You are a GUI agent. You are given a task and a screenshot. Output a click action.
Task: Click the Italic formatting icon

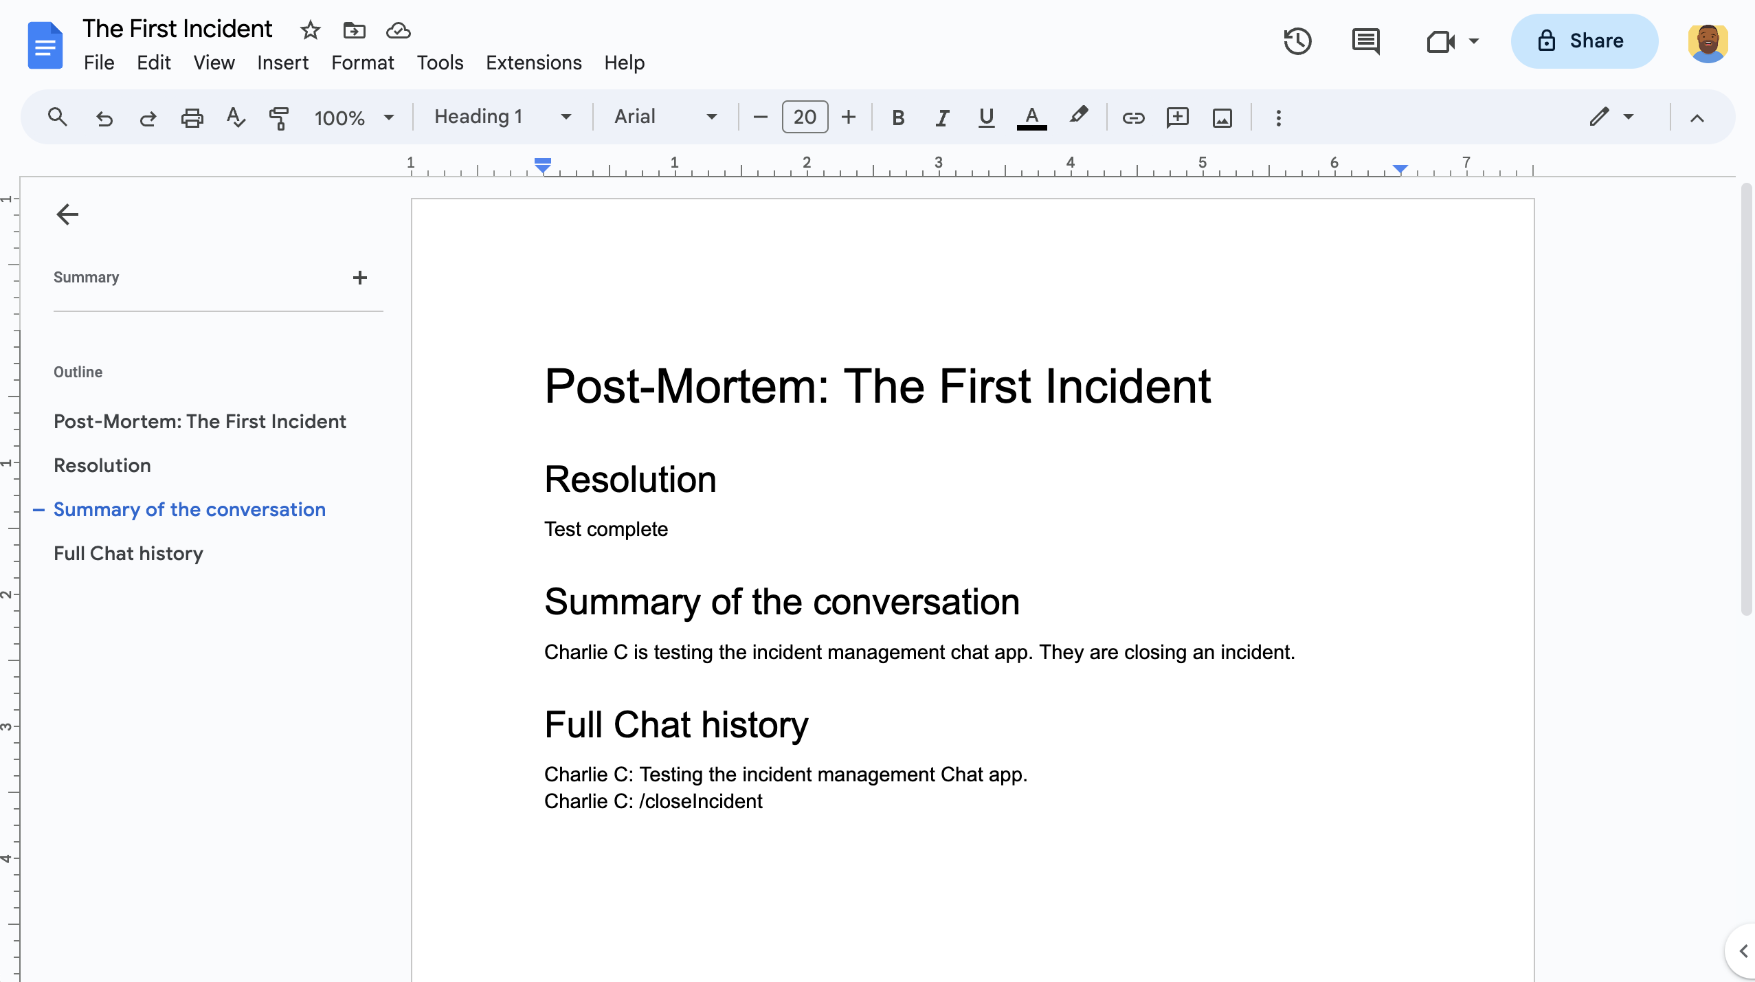(940, 117)
